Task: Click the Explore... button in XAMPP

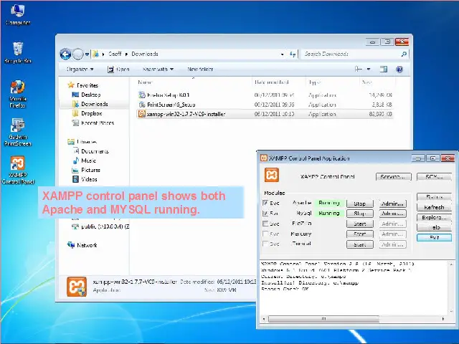Action: click(434, 217)
